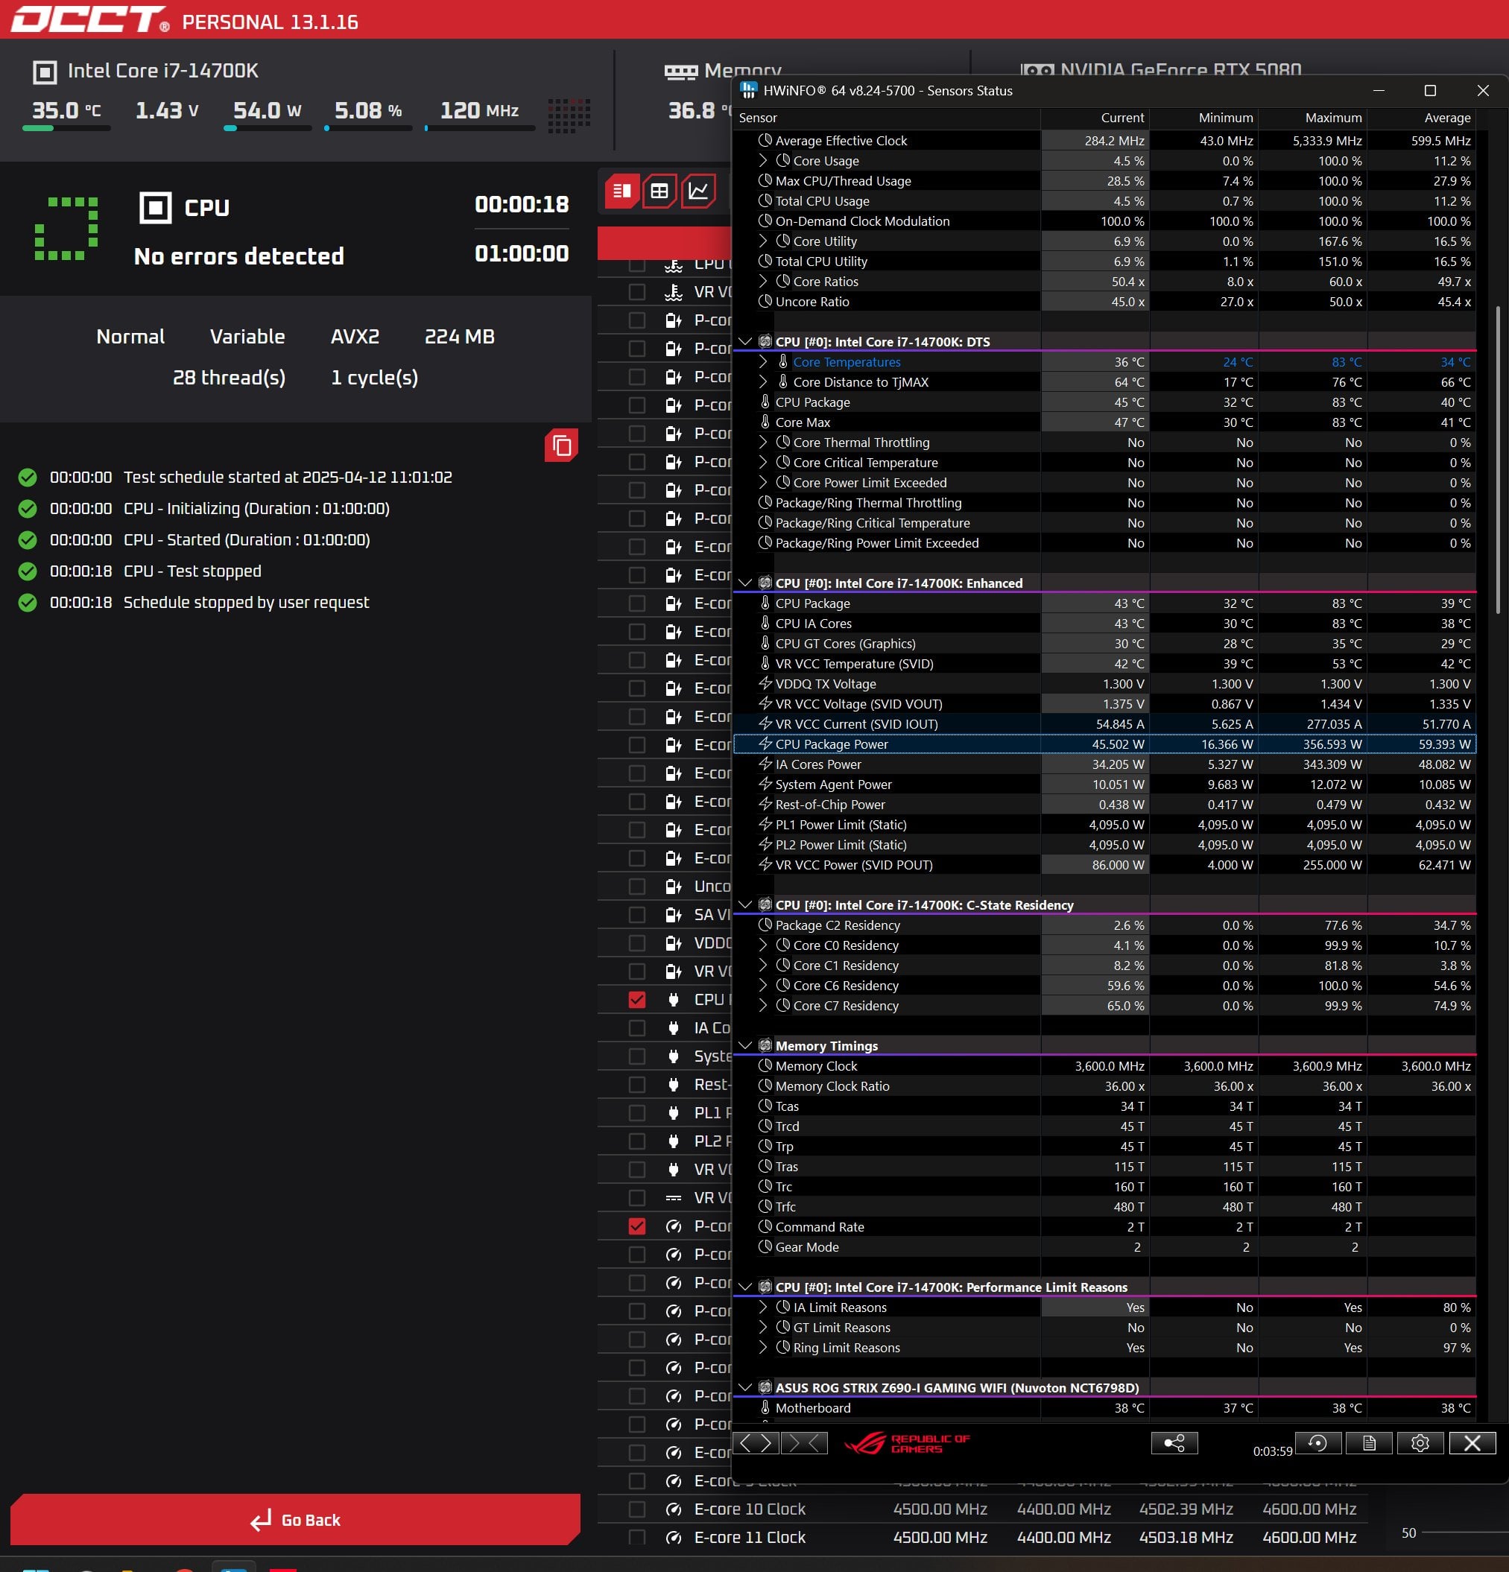Select NVIDIA GeForce RTX 5080 header in OCCT
The width and height of the screenshot is (1509, 1572).
(1161, 71)
